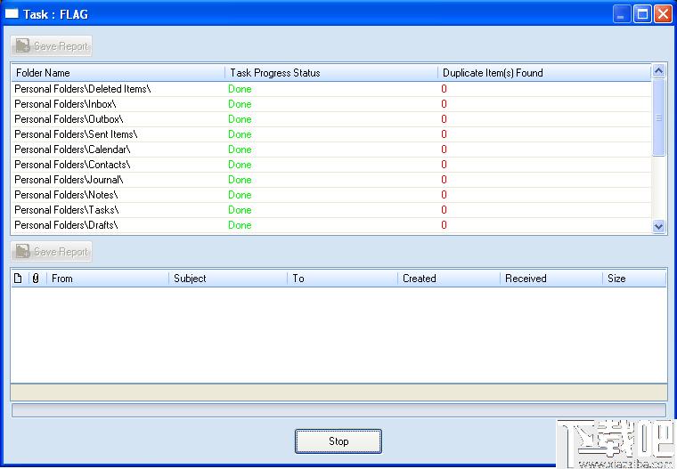The width and height of the screenshot is (677, 469).
Task: Sort results by To column
Action: [342, 279]
